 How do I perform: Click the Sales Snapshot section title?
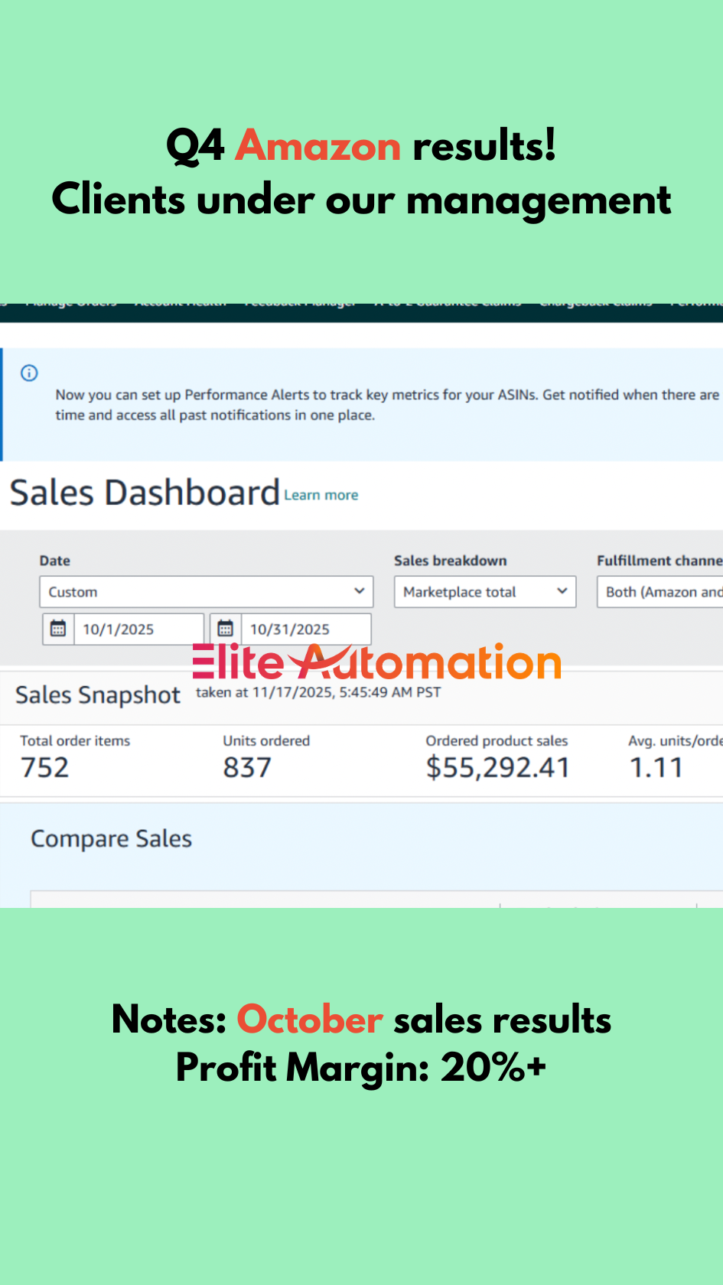tap(98, 695)
